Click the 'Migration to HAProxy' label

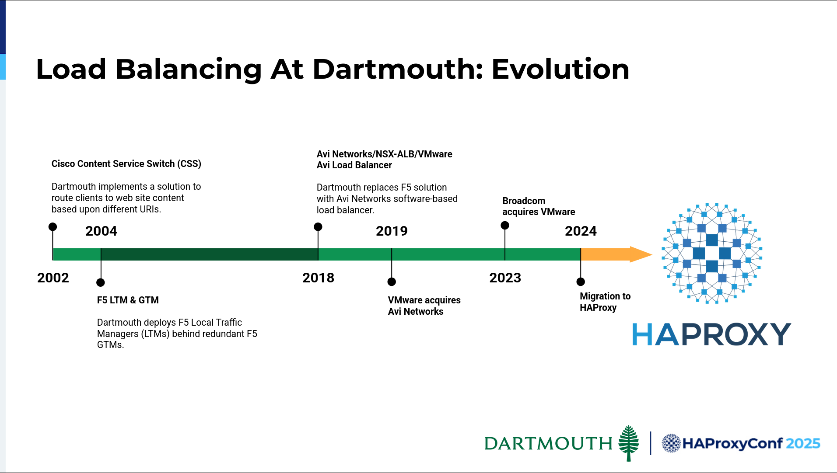click(605, 302)
